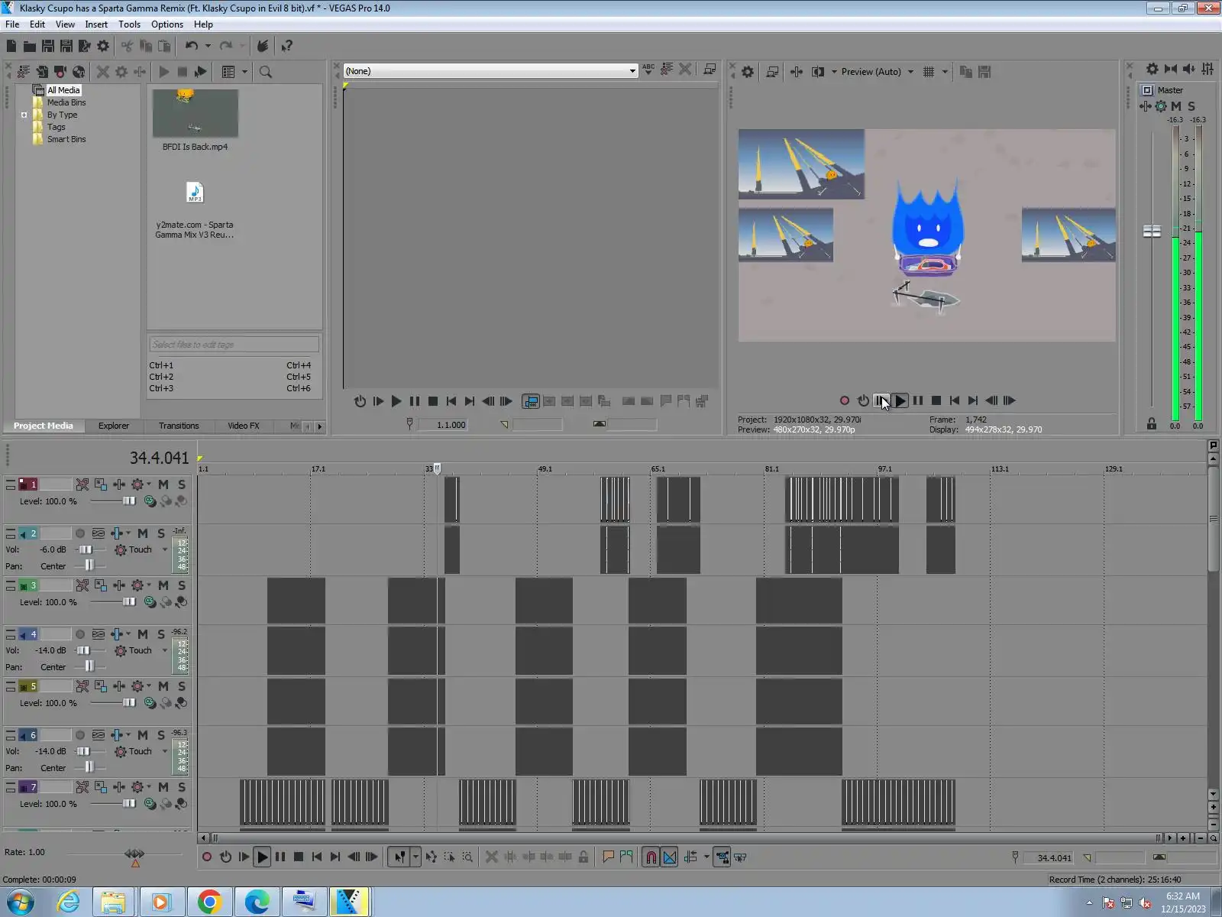Screen dimensions: 1222x917
Task: Open media search magnifier in Project Media
Action: coord(266,72)
